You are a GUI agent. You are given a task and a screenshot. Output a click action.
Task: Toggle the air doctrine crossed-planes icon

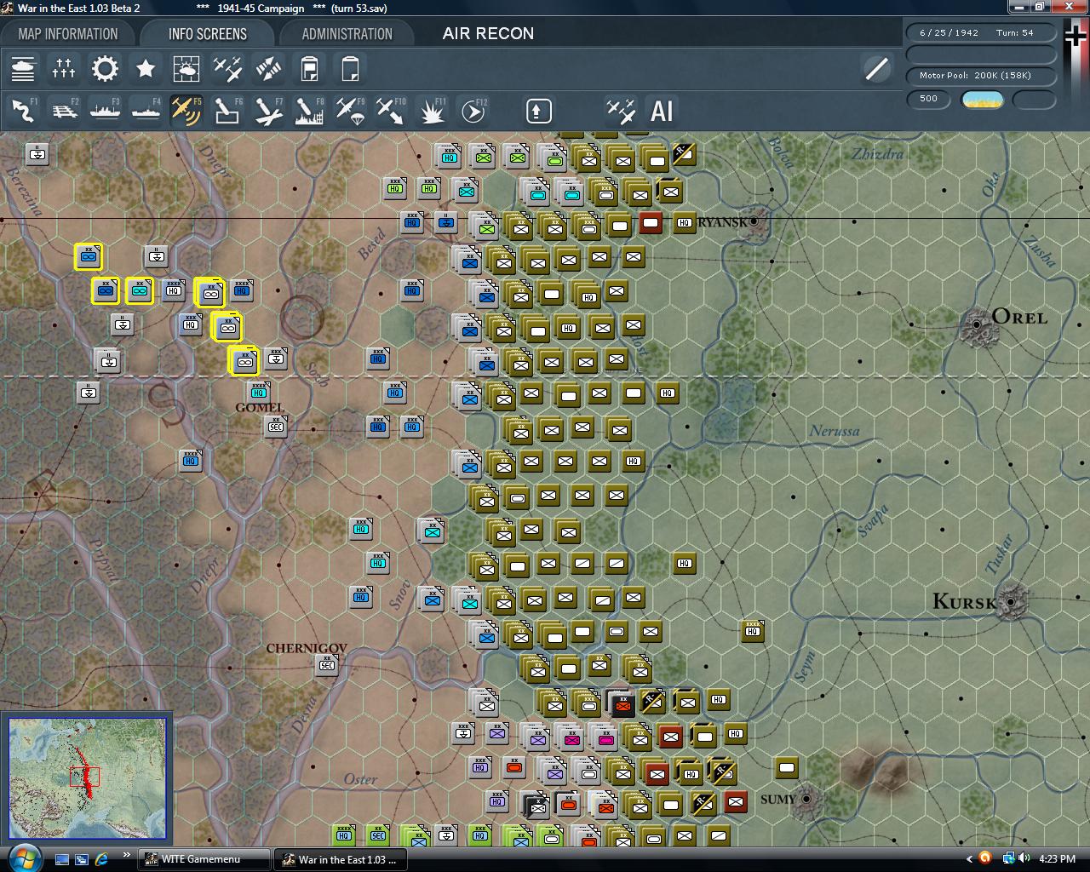(x=227, y=68)
